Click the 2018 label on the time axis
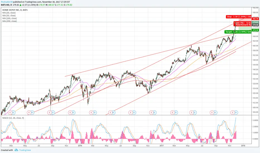The height and width of the screenshot is (153, 260). click(243, 146)
